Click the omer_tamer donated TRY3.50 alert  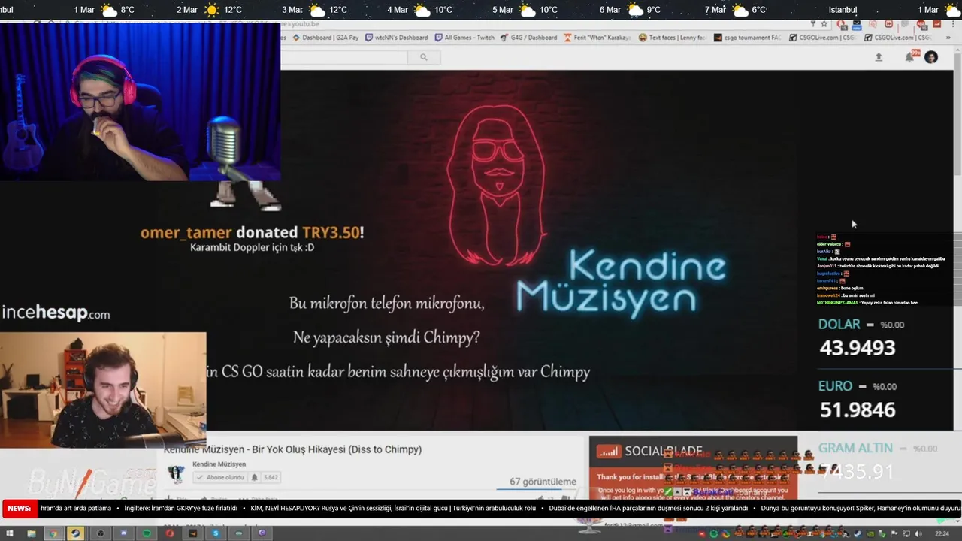(x=252, y=233)
